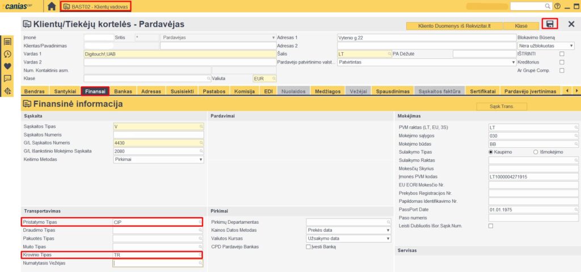Click the save diskette icon
581x272 pixels.
[550, 24]
